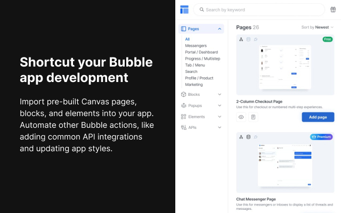Click the 2-Column Checkout Page title
The image size is (341, 213).
click(259, 102)
